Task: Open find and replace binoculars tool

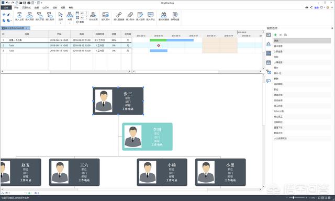Action: pos(164,15)
